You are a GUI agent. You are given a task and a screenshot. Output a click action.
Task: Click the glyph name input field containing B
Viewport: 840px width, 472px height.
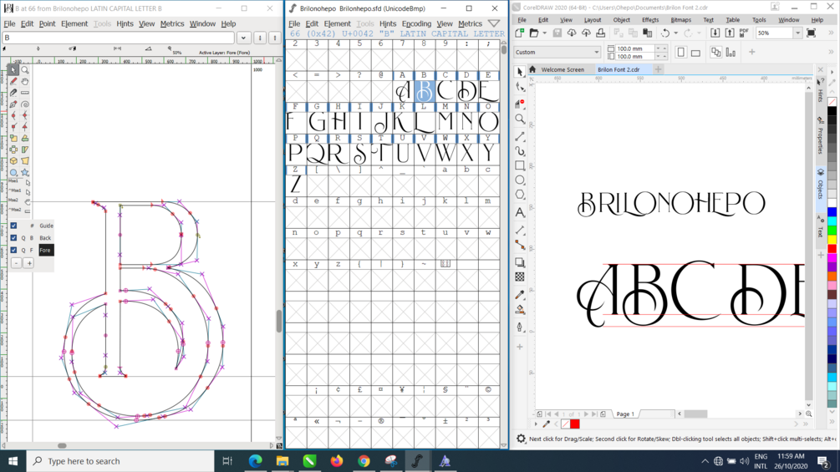coord(118,38)
